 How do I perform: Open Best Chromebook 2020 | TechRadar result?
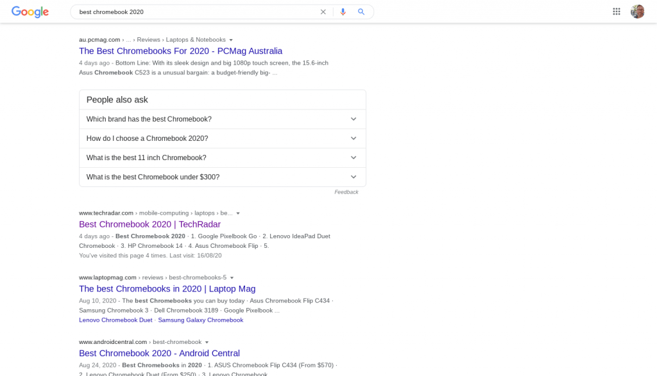(149, 224)
